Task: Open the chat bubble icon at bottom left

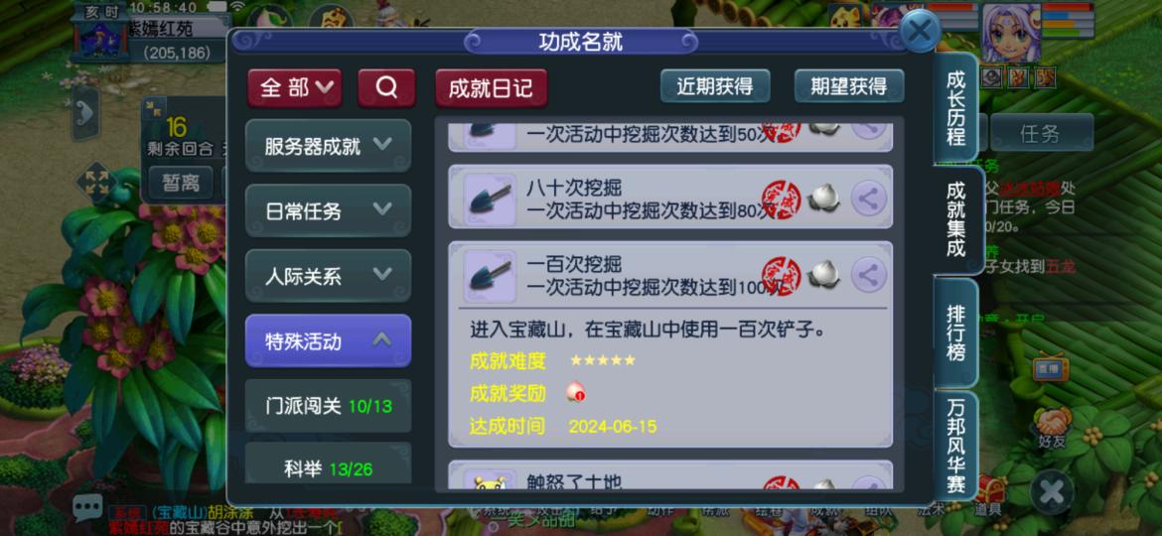Action: [87, 507]
